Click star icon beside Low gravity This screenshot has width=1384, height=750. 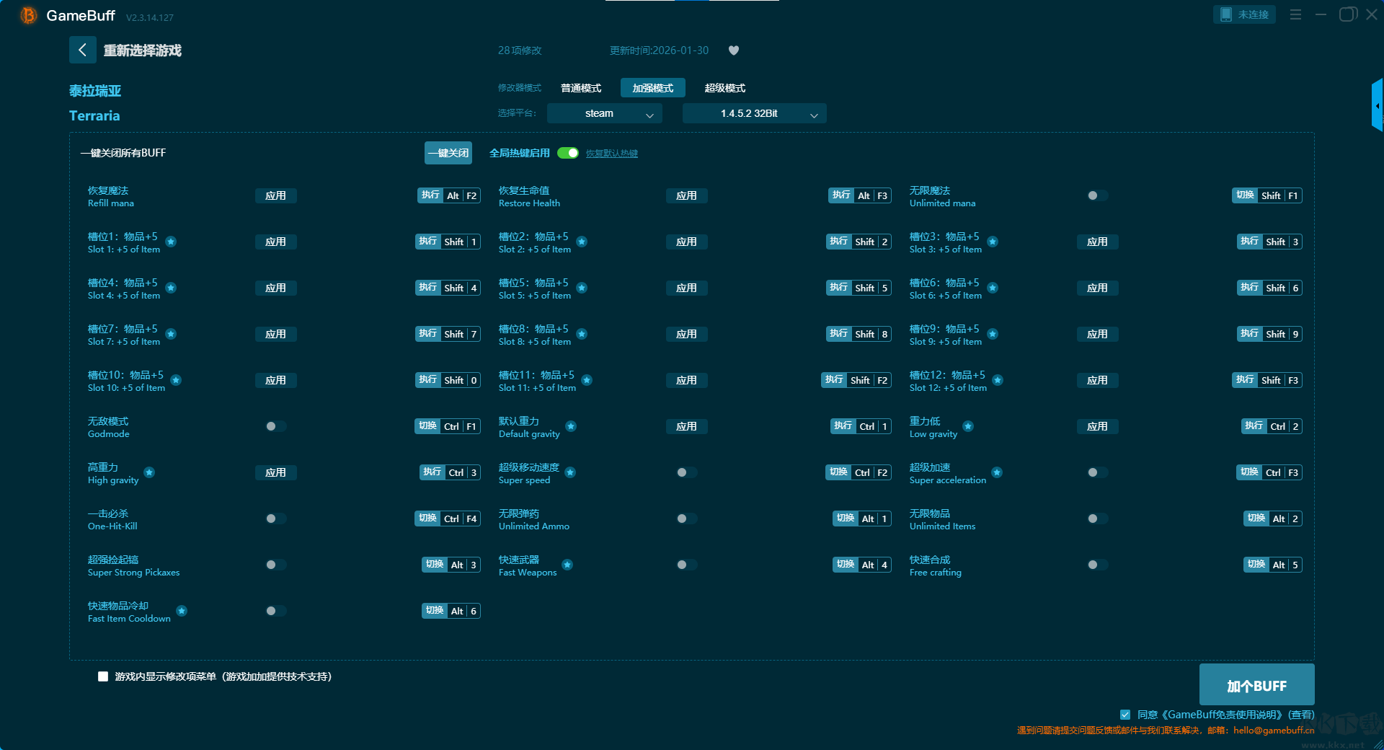point(968,426)
